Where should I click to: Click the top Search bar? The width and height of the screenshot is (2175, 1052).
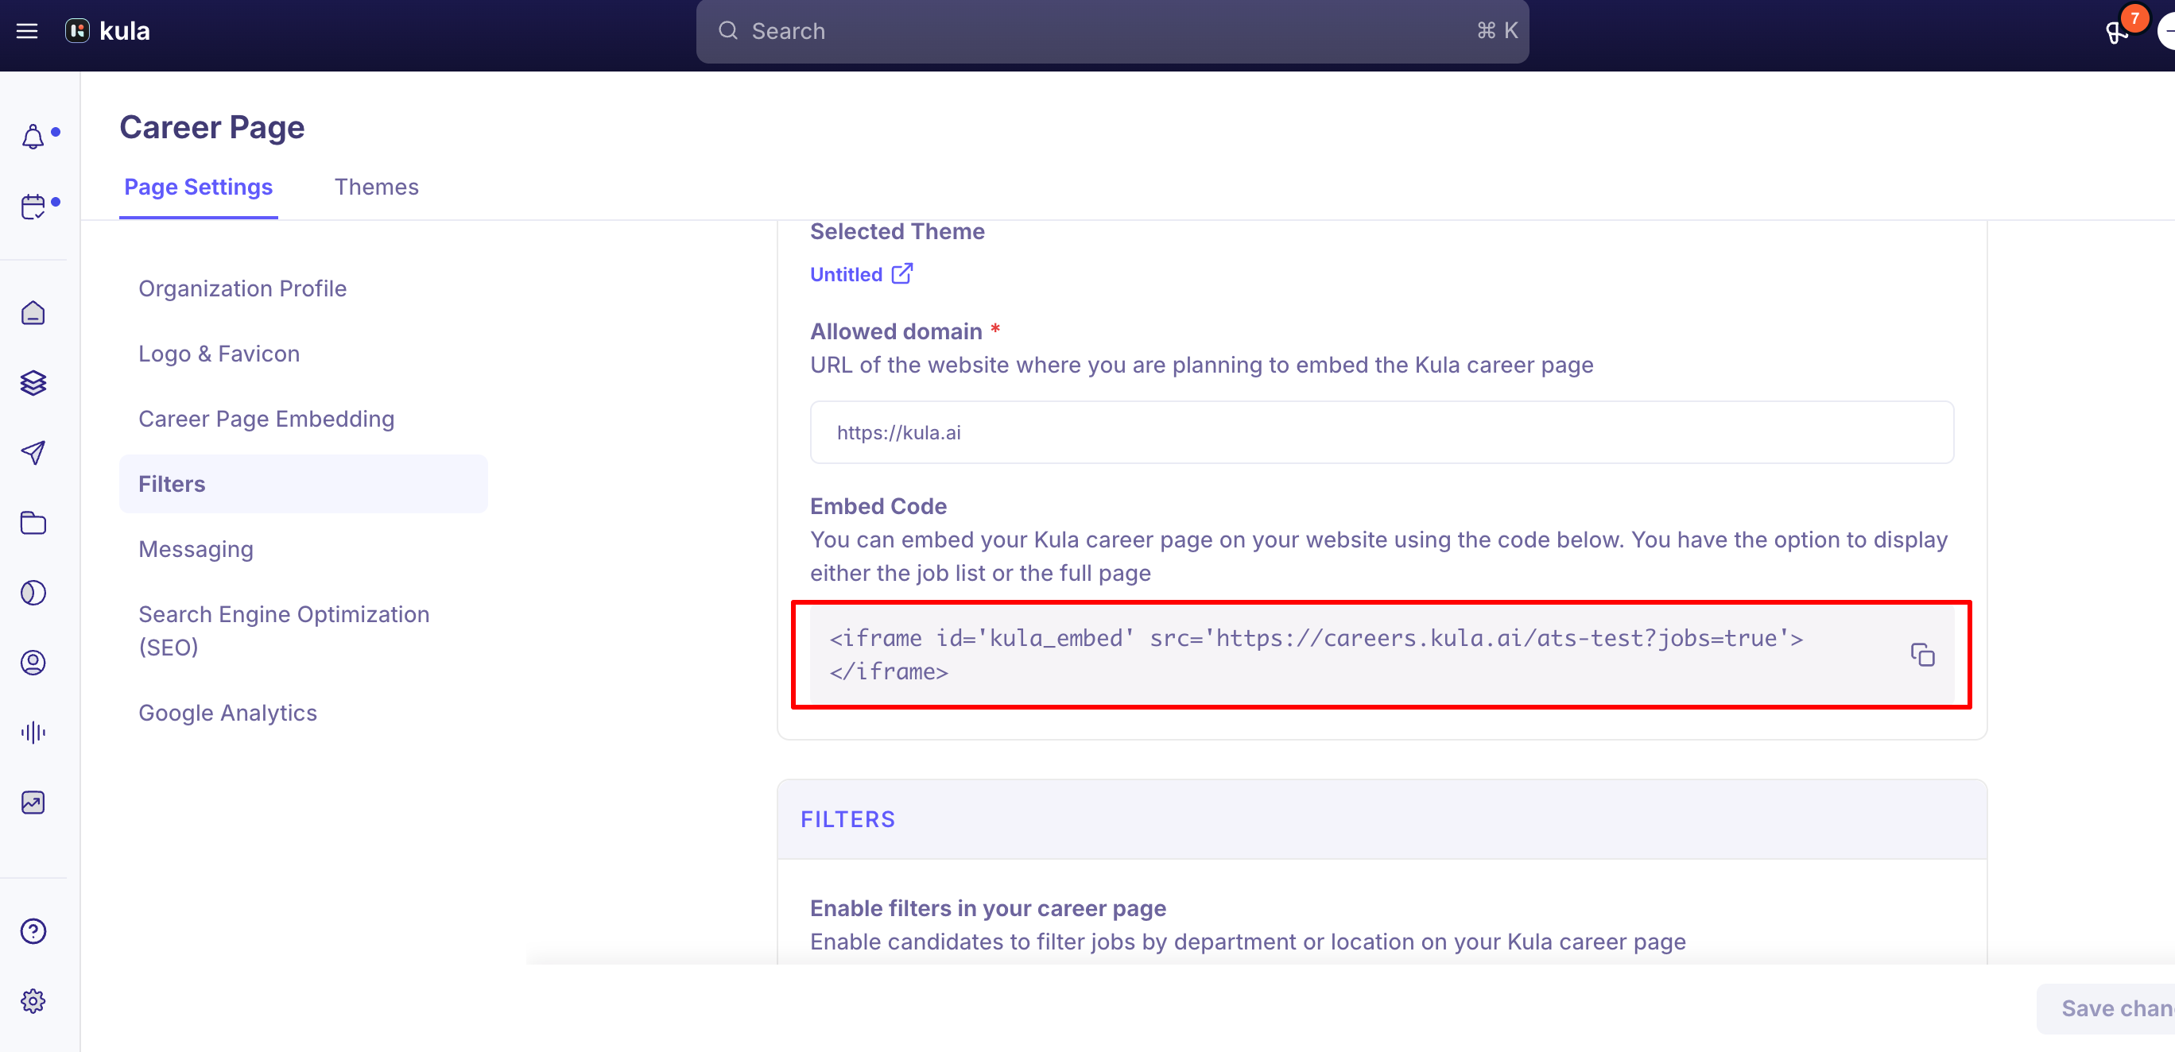pos(1112,31)
